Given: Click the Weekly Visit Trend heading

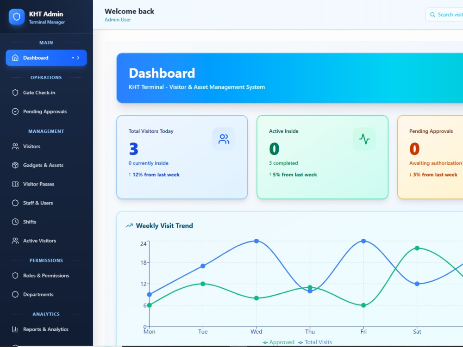Looking at the screenshot, I should pyautogui.click(x=164, y=226).
